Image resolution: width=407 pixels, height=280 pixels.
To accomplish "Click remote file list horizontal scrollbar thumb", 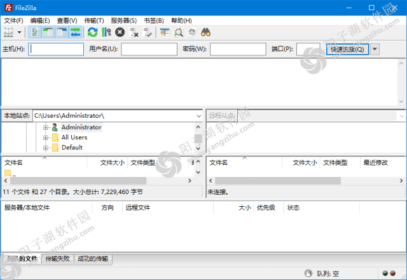I will (278, 181).
